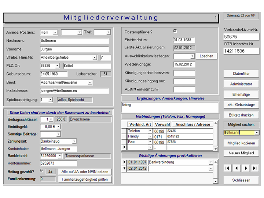The image size is (264, 198).
Task: Go to next record arrow
Action: pos(246,168)
